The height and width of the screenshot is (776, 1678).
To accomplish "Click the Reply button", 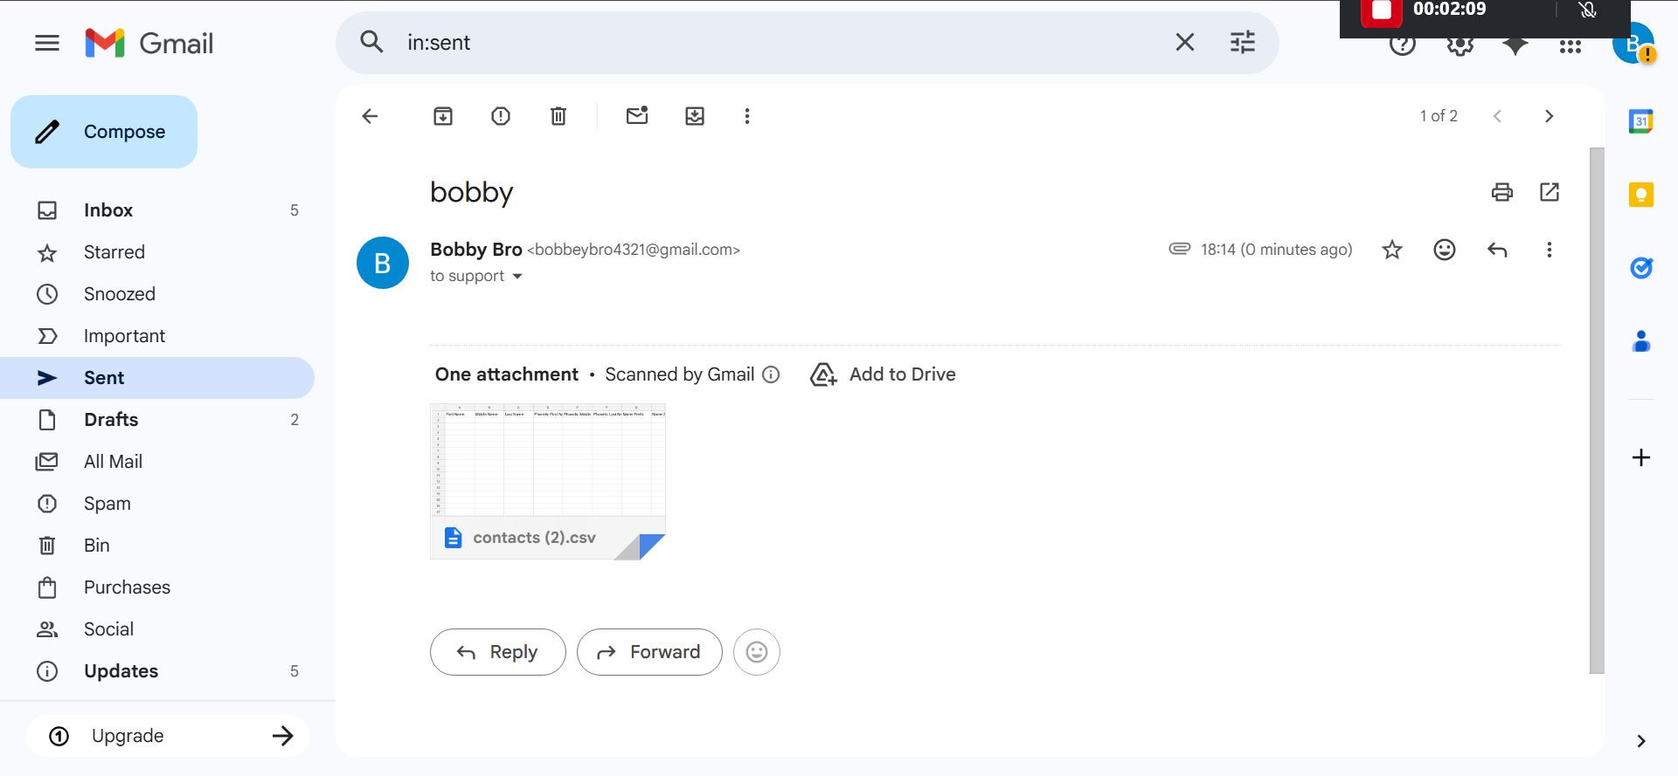I will (x=498, y=652).
